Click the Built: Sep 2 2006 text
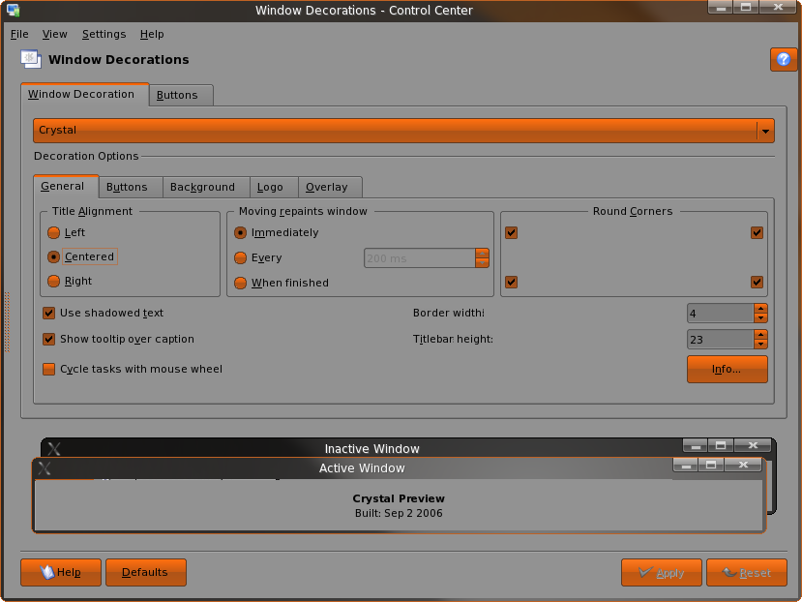 point(399,513)
